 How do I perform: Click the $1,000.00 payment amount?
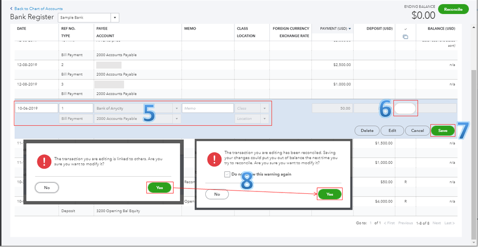pos(342,84)
